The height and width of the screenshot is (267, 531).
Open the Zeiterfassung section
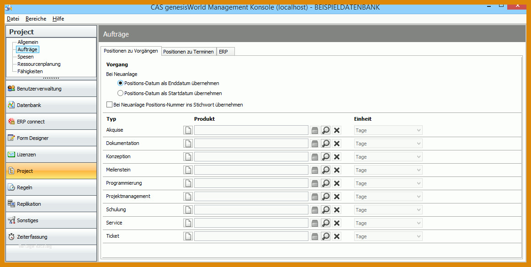(51, 236)
